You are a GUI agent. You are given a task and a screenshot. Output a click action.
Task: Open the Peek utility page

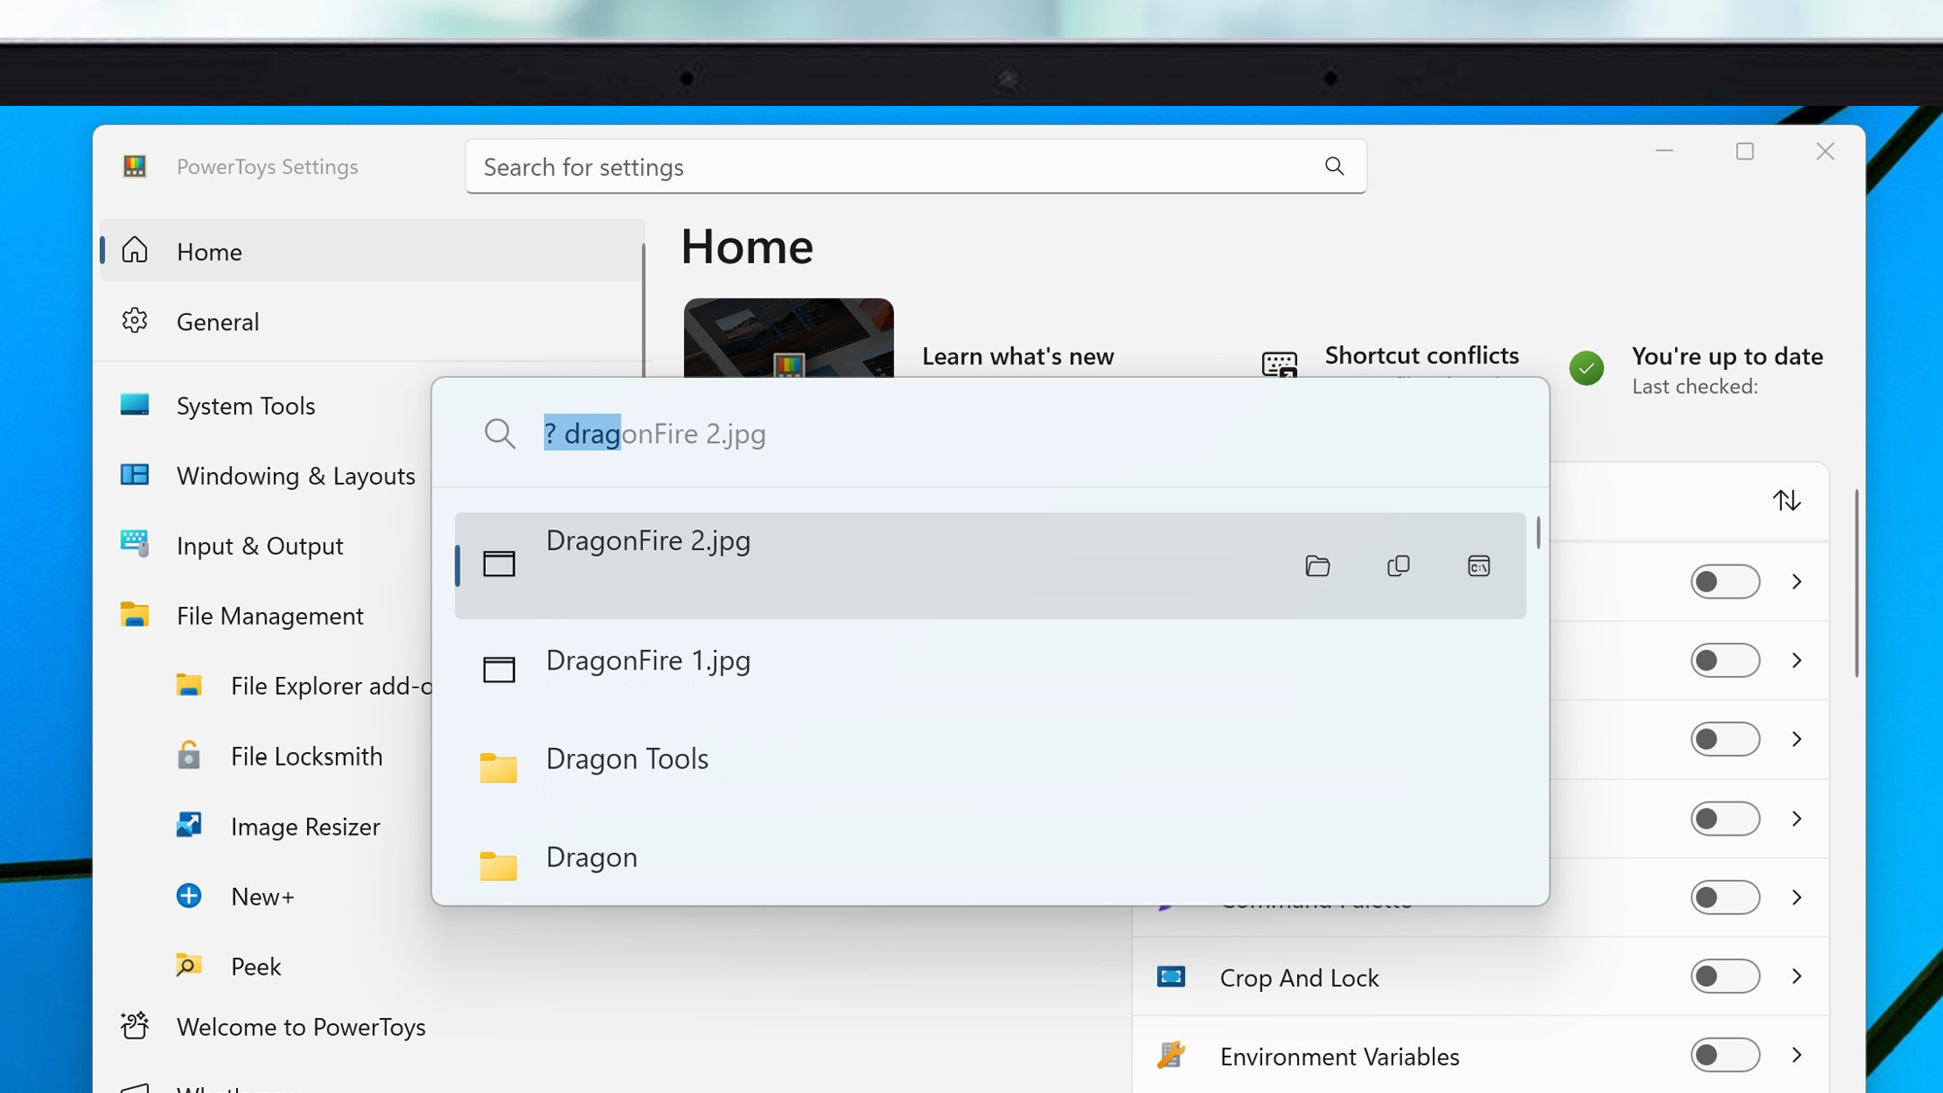(x=256, y=967)
